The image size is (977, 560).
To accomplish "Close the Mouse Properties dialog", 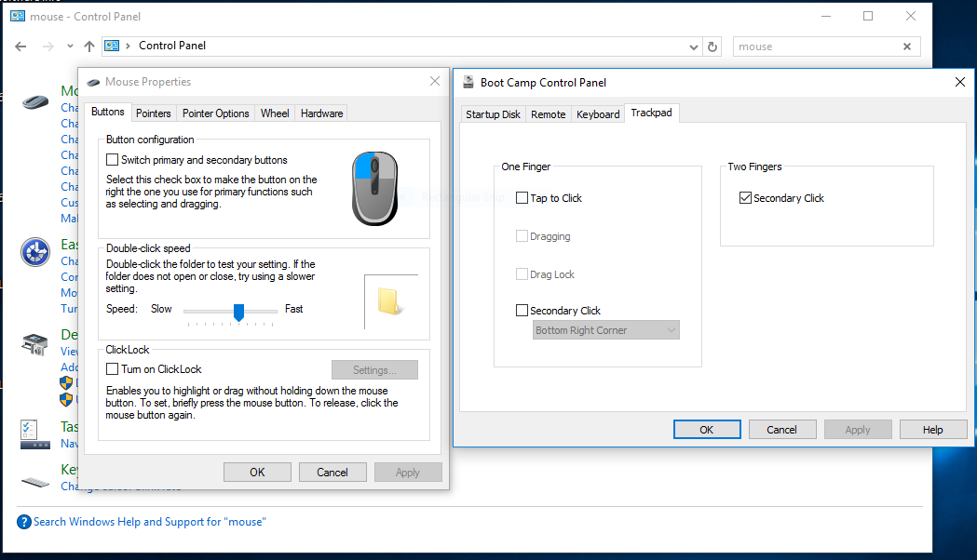I will pos(435,82).
